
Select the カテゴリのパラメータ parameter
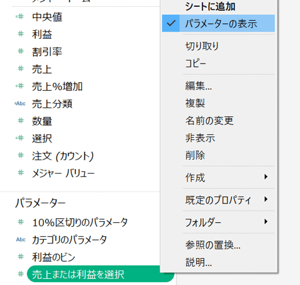(70, 239)
